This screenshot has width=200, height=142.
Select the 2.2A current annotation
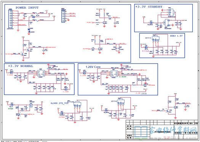138,93
